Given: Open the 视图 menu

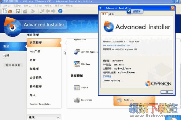Looking at the screenshot, I should pos(17,5).
